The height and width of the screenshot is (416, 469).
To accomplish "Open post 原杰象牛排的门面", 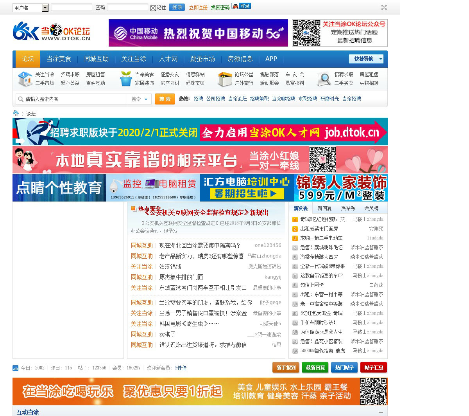I will (181, 277).
